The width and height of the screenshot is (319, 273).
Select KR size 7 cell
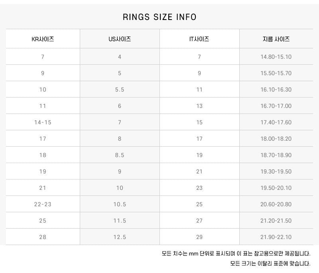click(43, 57)
